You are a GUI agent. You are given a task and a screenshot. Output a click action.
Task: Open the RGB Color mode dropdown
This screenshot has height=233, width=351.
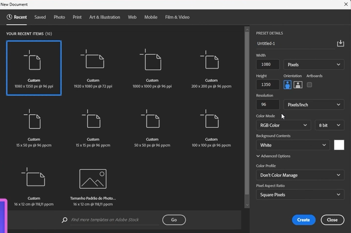(283, 125)
